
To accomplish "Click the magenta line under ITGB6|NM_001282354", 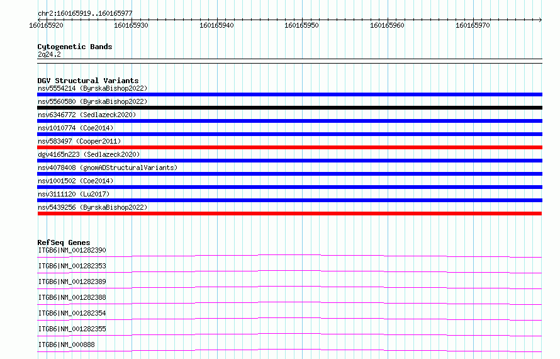I will tap(289, 319).
